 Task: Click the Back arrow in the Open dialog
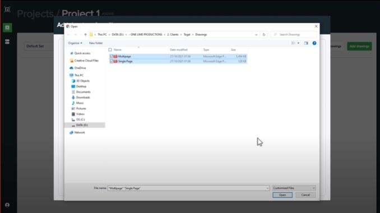coord(68,35)
